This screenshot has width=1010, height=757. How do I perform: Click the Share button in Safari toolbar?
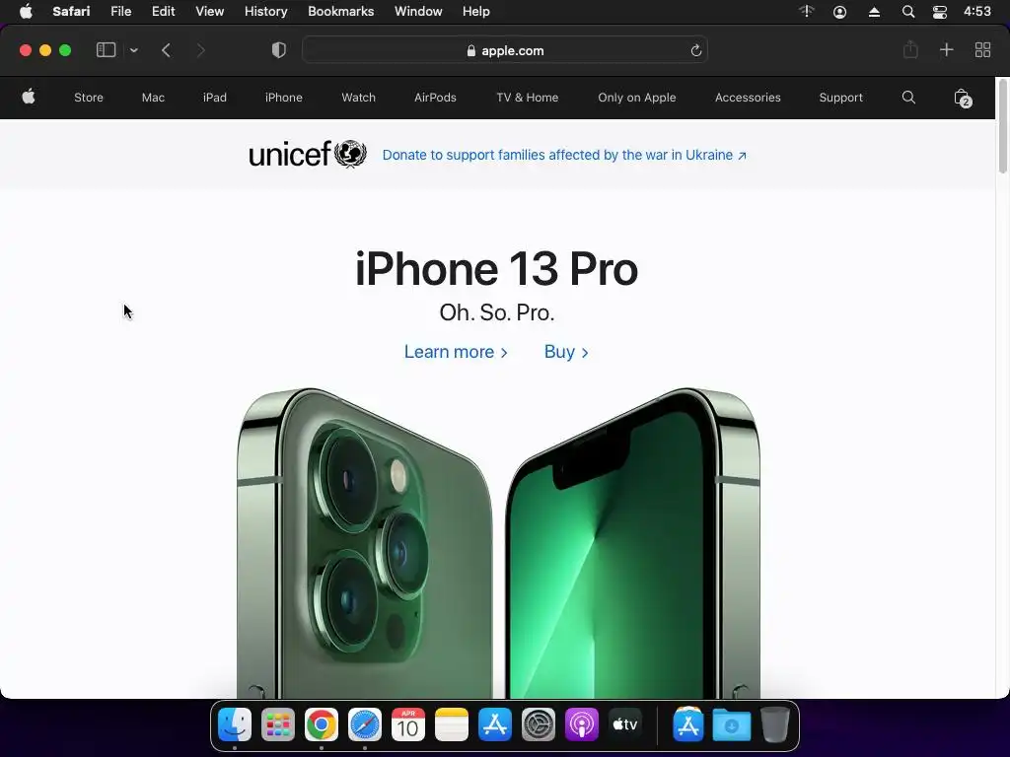(910, 49)
